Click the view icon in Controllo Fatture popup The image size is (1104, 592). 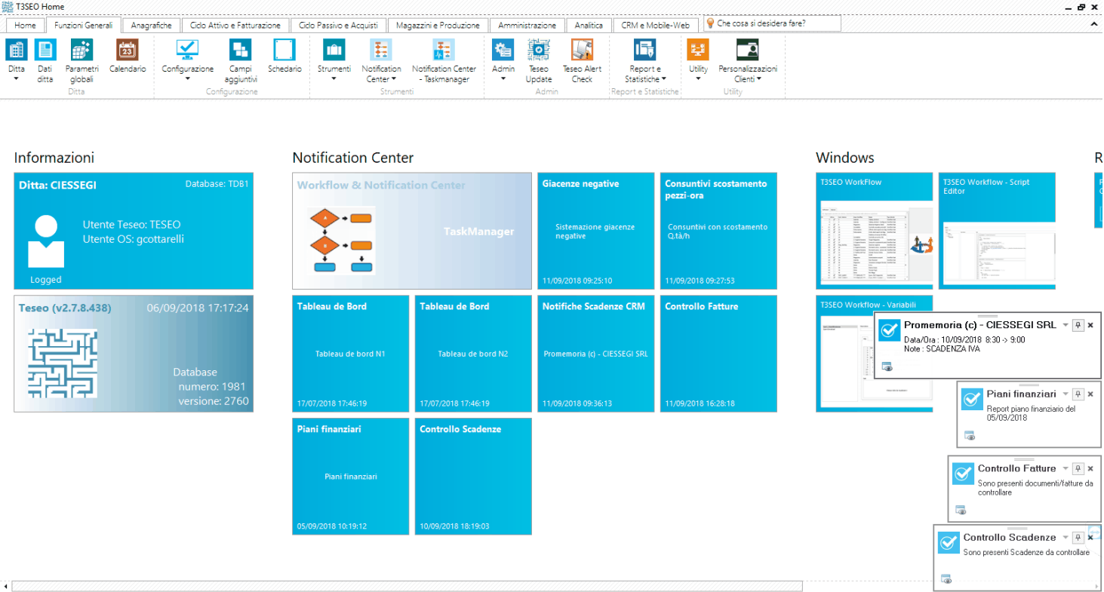[x=961, y=510]
